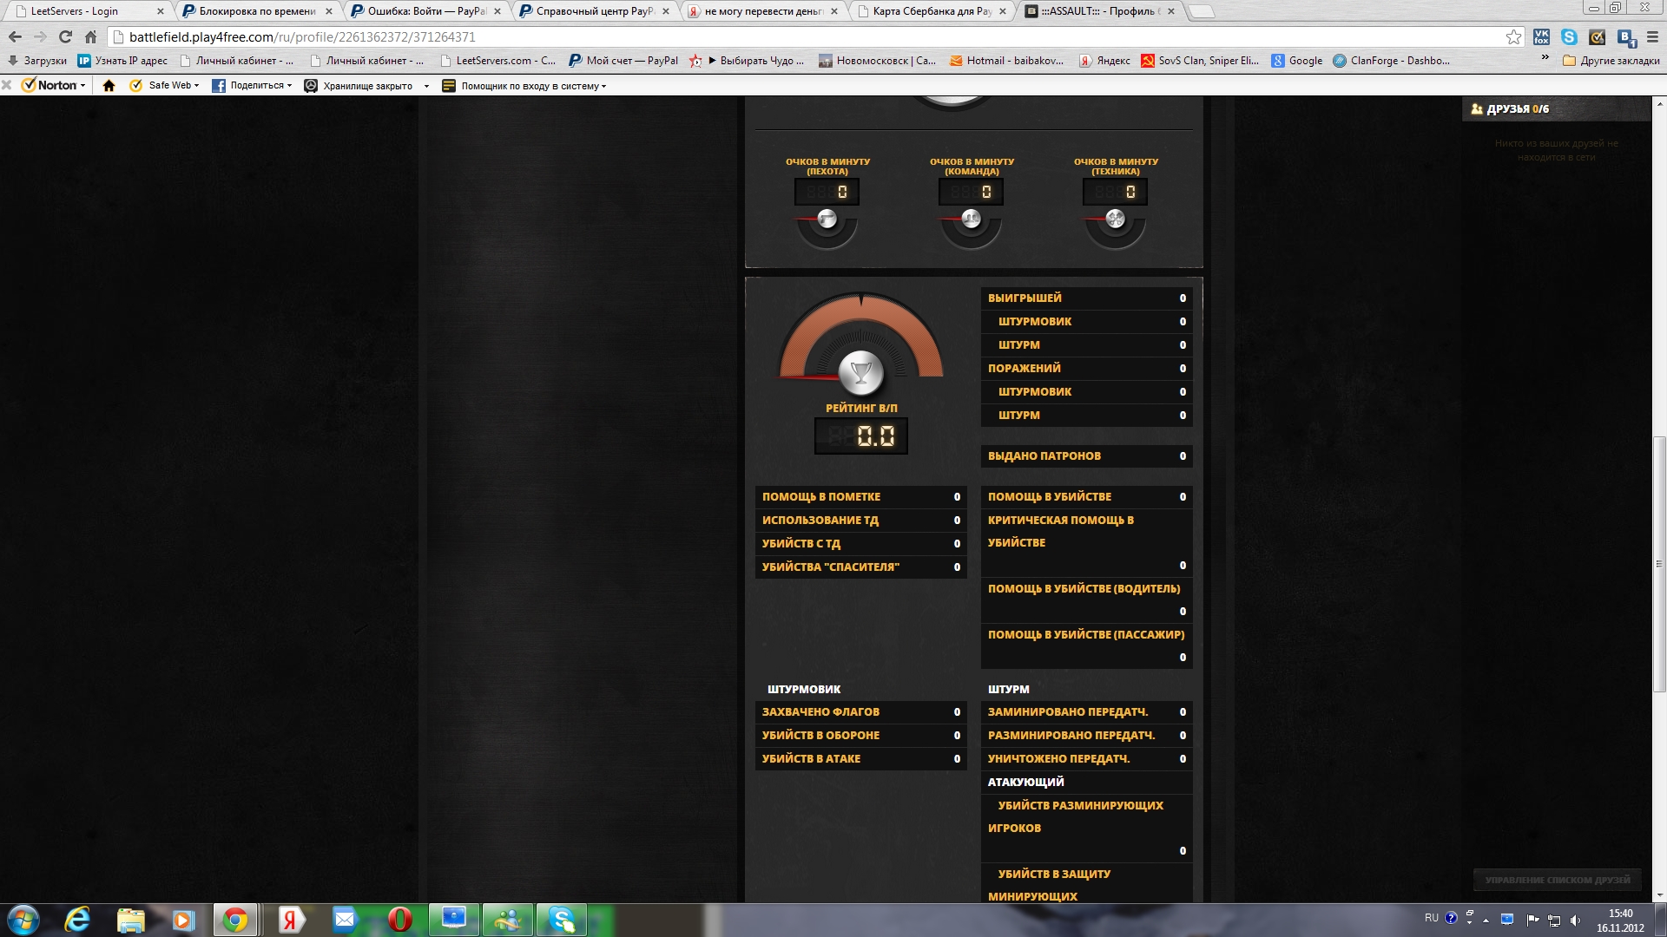Click the page vertical scrollbar thumb
The height and width of the screenshot is (937, 1667).
pos(1659,564)
